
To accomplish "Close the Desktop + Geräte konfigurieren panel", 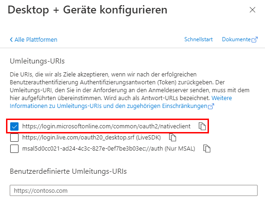I will coord(252,10).
